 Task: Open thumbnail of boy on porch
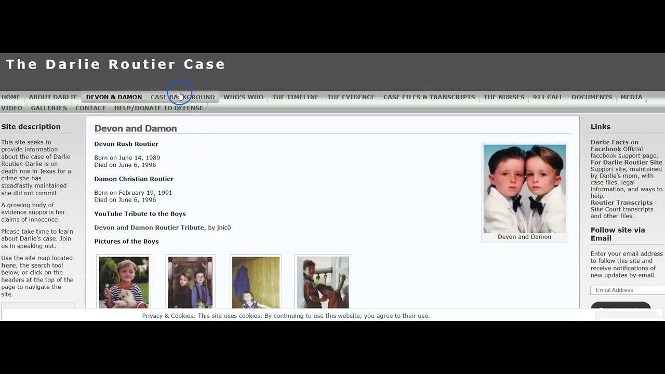tap(323, 283)
